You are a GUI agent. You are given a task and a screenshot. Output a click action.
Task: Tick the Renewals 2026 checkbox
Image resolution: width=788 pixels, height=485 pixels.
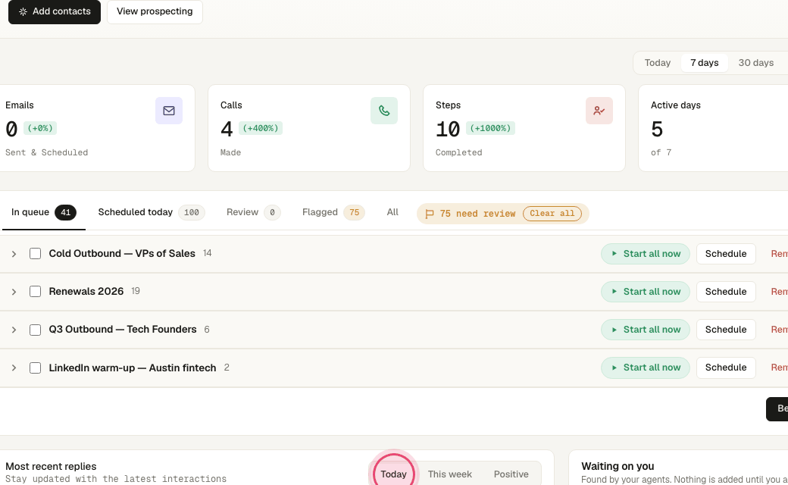tap(35, 292)
